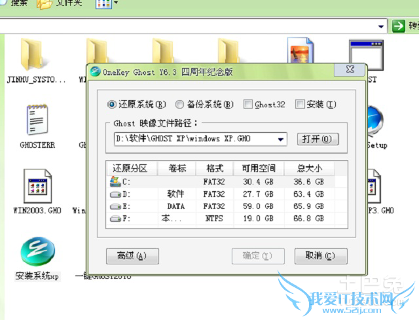
Task: Open 高级(A) advanced options
Action: tap(132, 256)
